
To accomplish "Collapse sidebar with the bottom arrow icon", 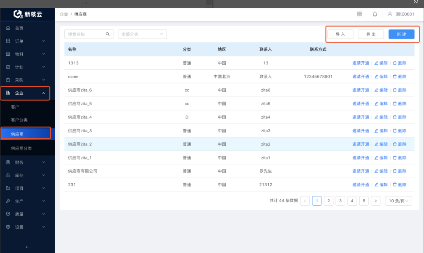I will click(x=28, y=247).
